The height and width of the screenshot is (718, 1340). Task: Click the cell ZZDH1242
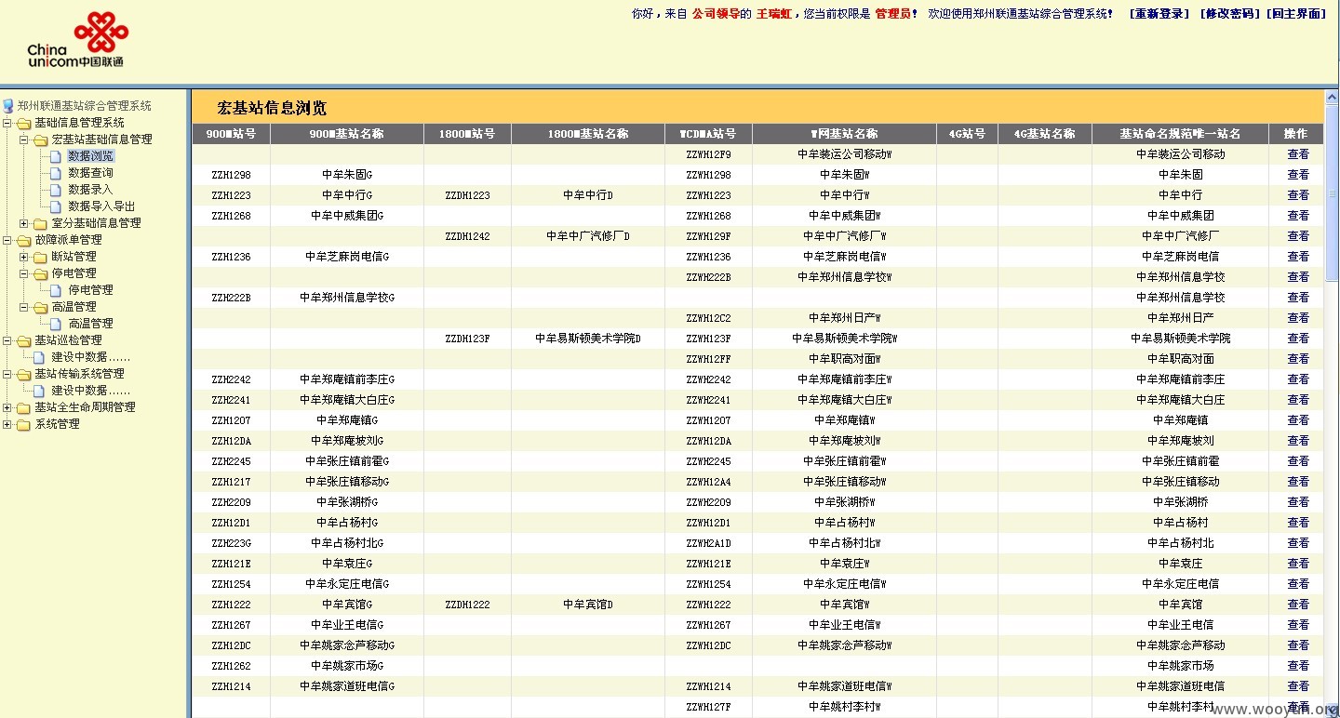467,236
